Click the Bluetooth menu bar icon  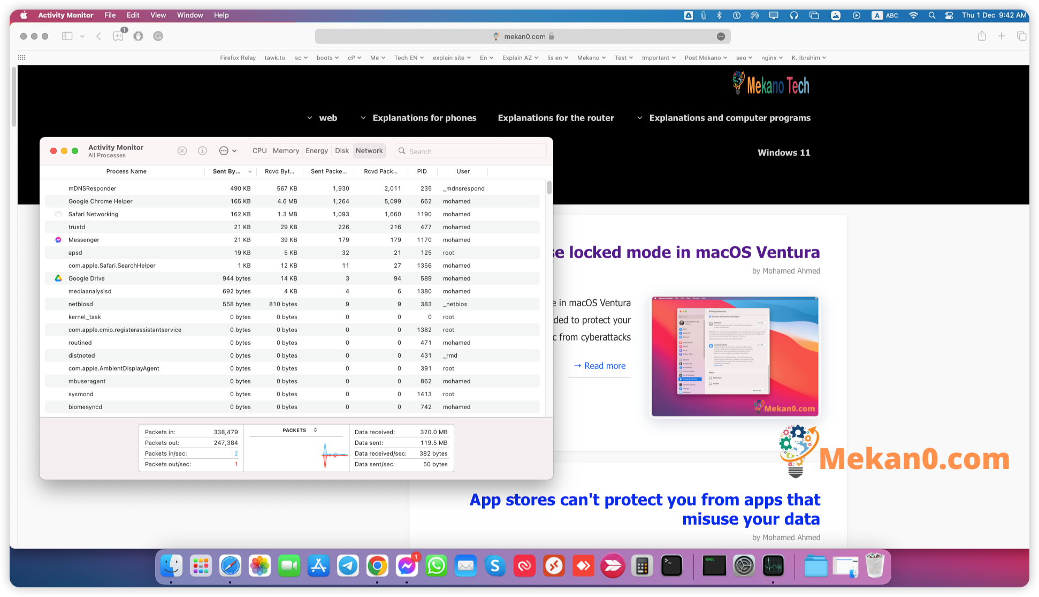point(719,16)
